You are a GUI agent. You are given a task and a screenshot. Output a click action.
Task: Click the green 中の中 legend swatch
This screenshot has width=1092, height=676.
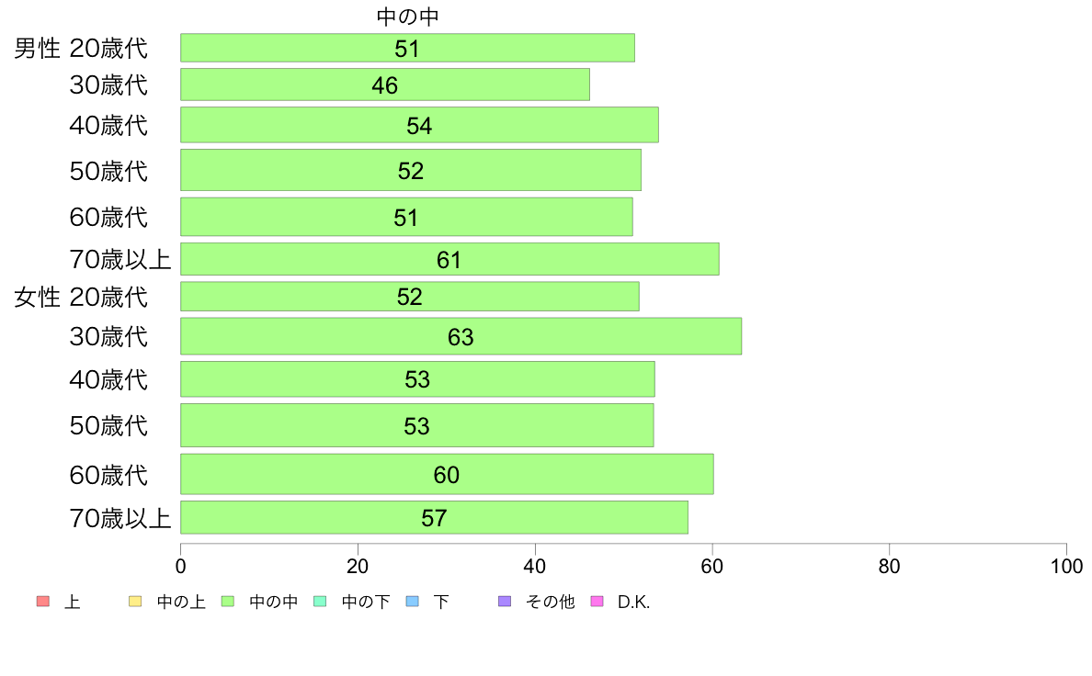(x=228, y=602)
